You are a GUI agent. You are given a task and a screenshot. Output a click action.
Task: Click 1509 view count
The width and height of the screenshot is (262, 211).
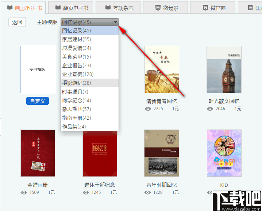tap(34, 192)
